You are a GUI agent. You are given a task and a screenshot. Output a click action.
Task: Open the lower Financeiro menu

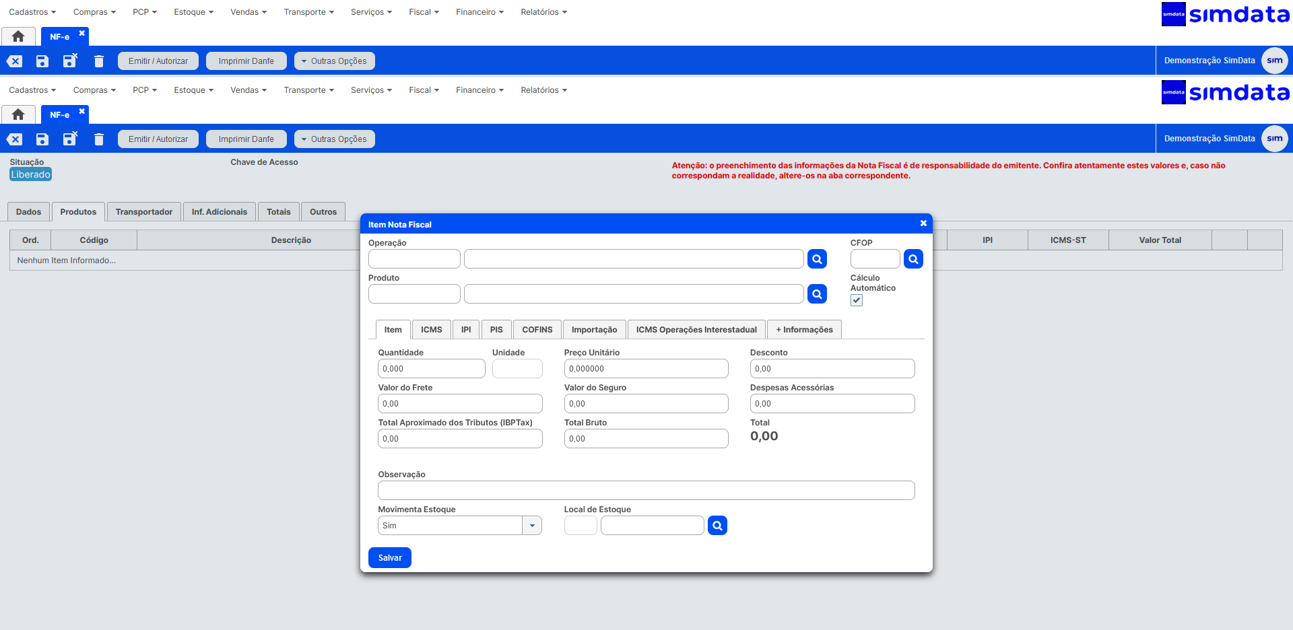click(479, 90)
